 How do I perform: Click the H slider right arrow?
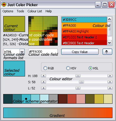(x=110, y=76)
